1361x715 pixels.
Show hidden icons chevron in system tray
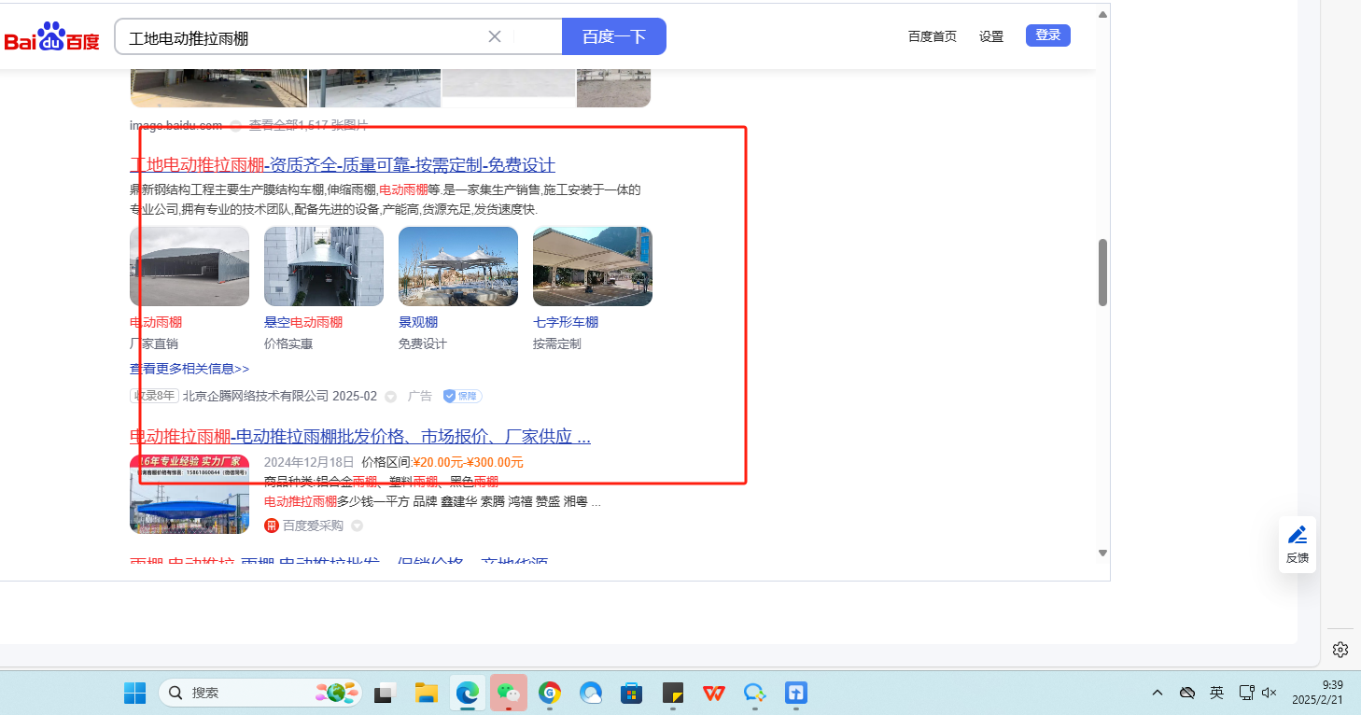[x=1158, y=693]
